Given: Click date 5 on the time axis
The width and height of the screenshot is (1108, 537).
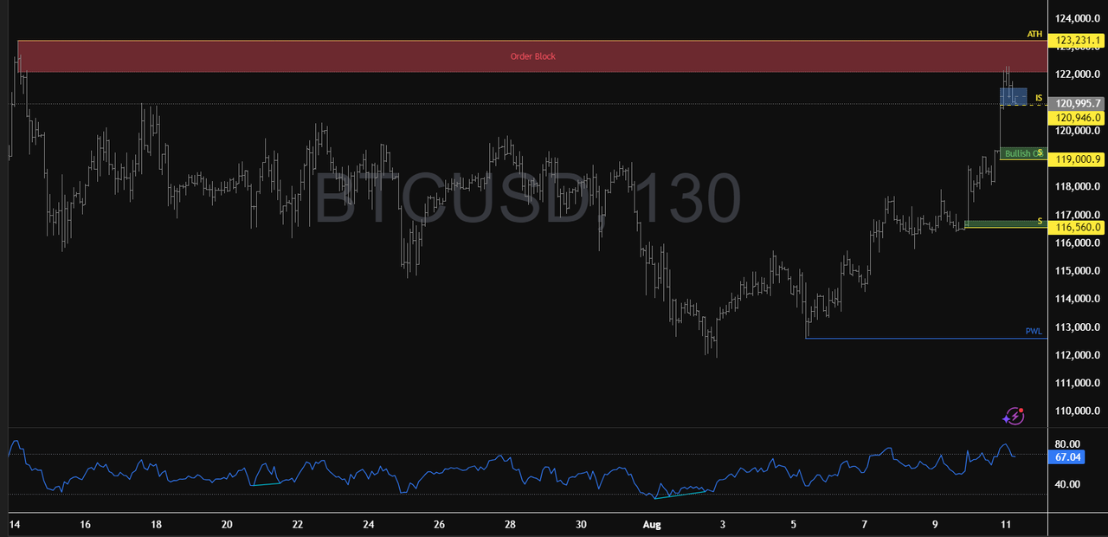Looking at the screenshot, I should point(794,525).
